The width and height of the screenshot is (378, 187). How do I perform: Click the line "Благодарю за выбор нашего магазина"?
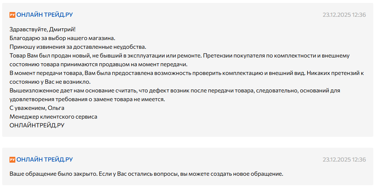tap(62, 38)
